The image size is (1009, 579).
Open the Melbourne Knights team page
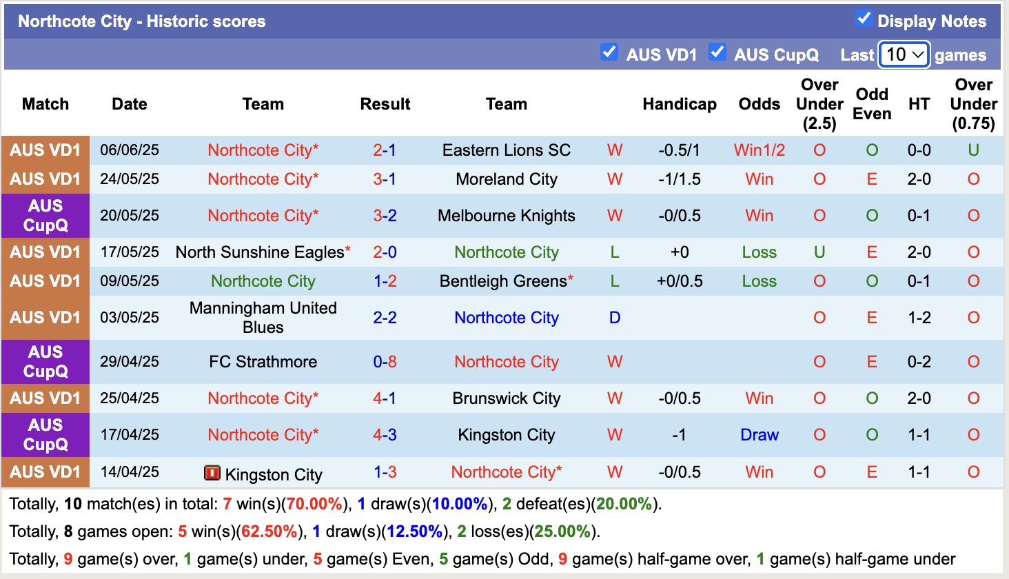click(x=507, y=216)
